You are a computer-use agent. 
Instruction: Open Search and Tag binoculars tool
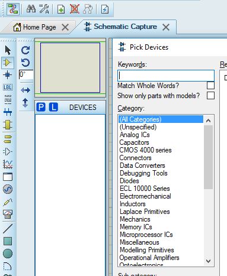click(x=31, y=9)
